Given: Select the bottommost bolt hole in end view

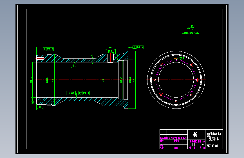Looking at the screenshot, I should coord(176,101).
